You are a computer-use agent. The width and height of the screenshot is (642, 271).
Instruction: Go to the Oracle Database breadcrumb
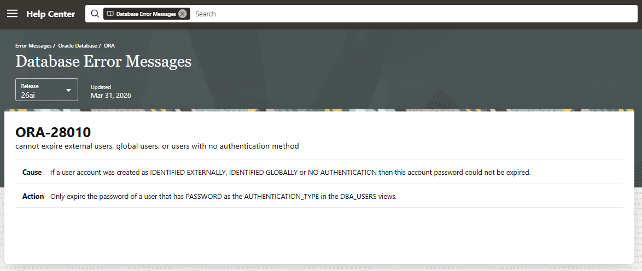78,45
